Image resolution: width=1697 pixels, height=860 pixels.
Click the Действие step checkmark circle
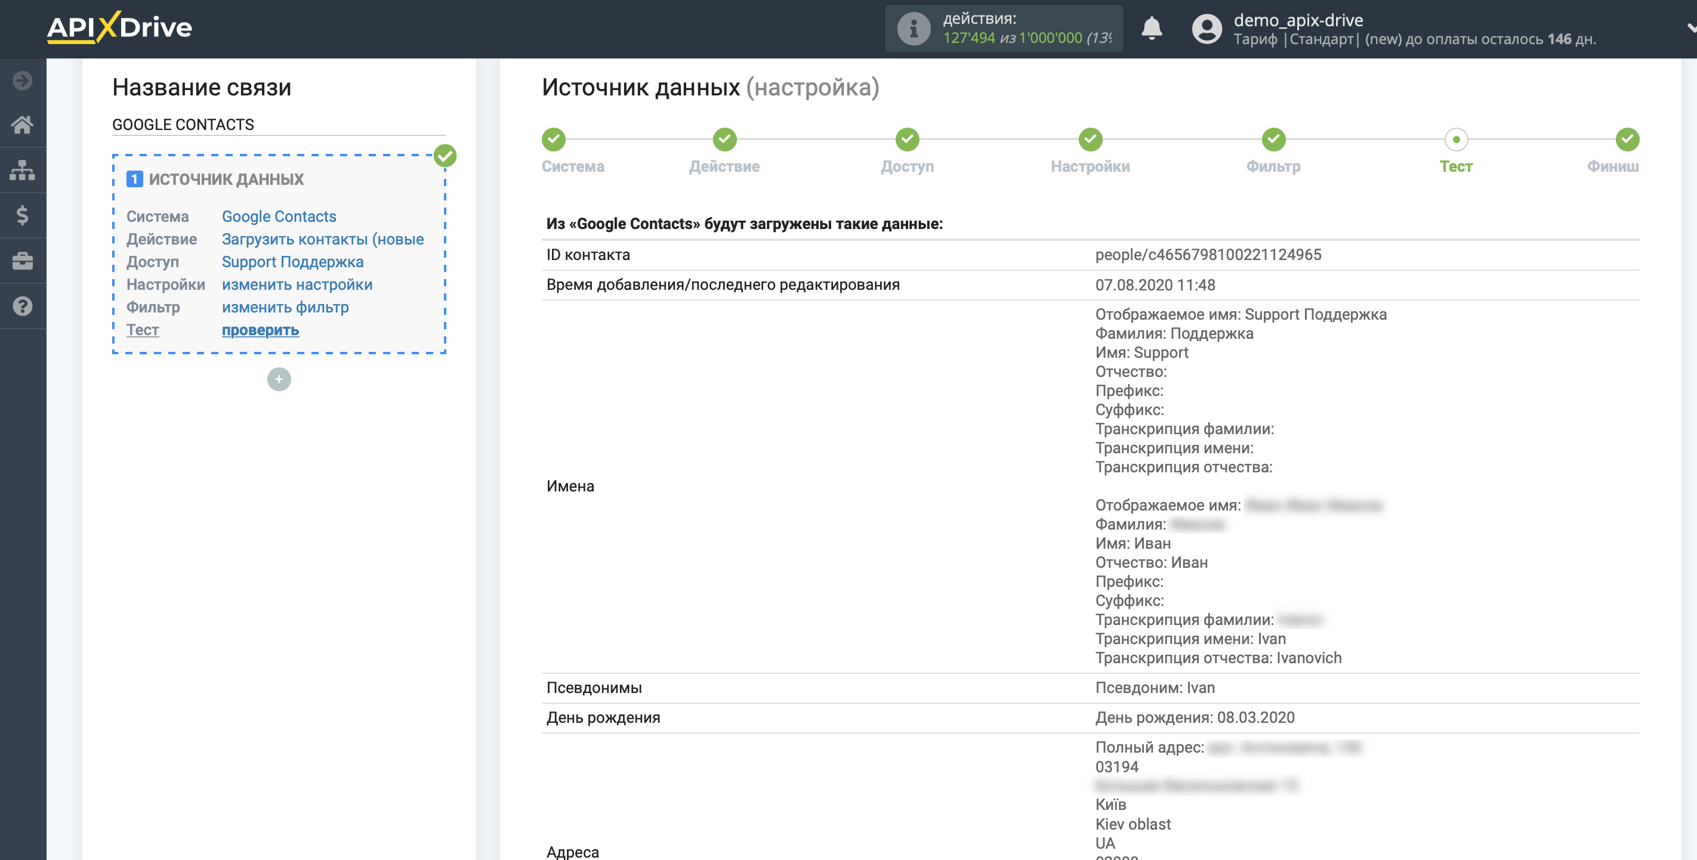click(724, 139)
